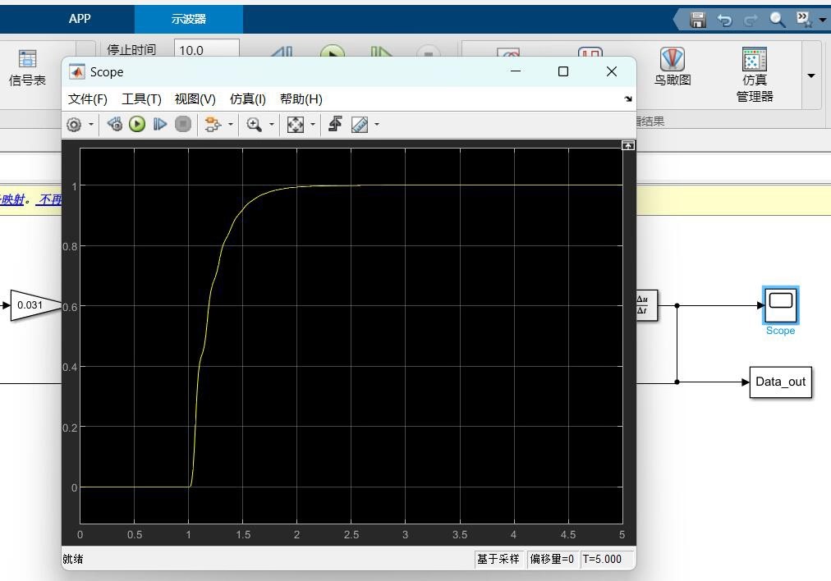Open the 信号表 signal table

pos(27,68)
